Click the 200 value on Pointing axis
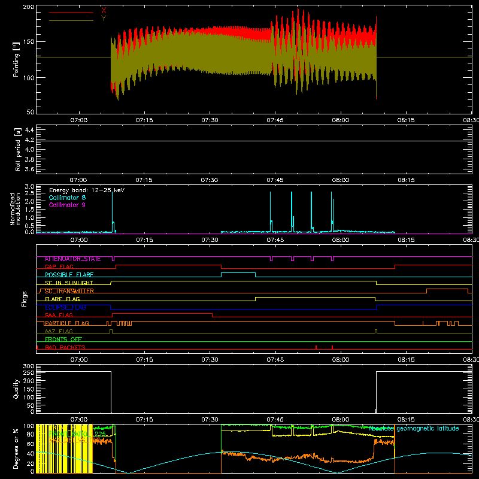The width and height of the screenshot is (479, 479). 29,7
